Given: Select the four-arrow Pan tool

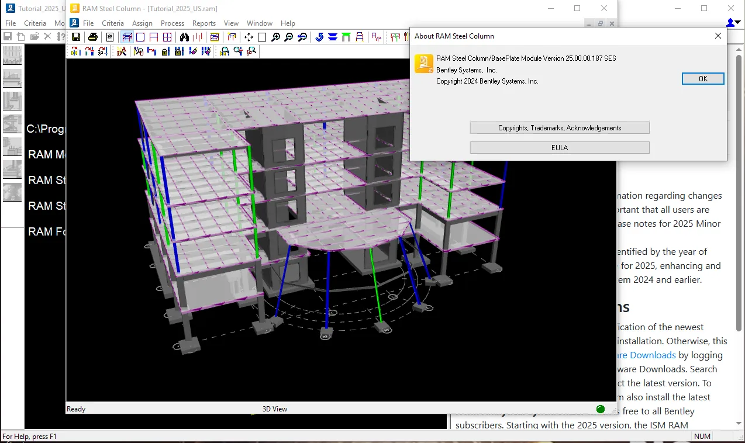Looking at the screenshot, I should (249, 37).
